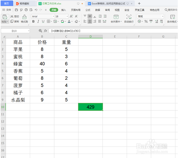Switch to the 审阅 ribbon tab
This screenshot has height=158, width=178.
107,10
